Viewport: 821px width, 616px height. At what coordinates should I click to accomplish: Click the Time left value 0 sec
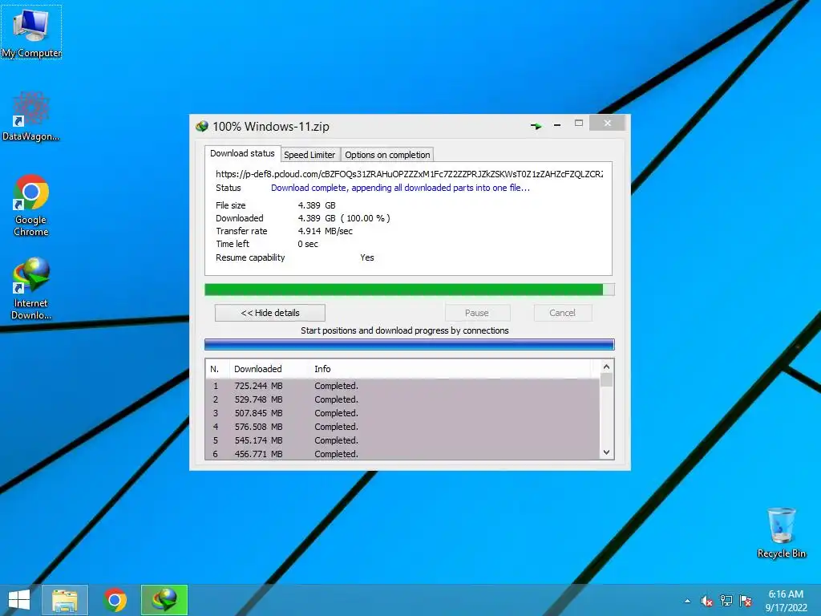(308, 244)
